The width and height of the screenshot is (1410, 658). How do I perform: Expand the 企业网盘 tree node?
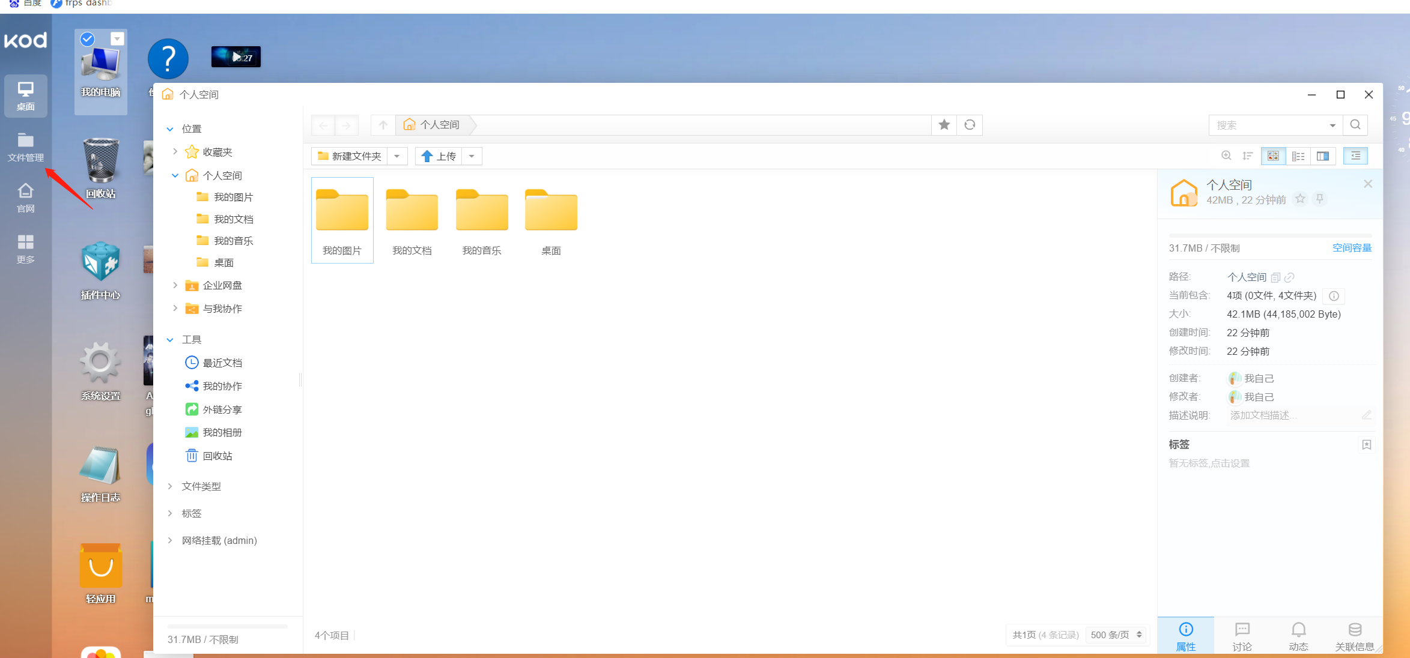coord(175,285)
